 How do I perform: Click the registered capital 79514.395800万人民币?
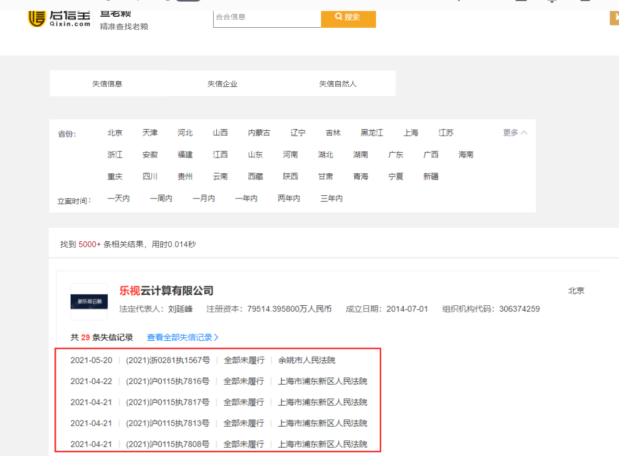290,309
